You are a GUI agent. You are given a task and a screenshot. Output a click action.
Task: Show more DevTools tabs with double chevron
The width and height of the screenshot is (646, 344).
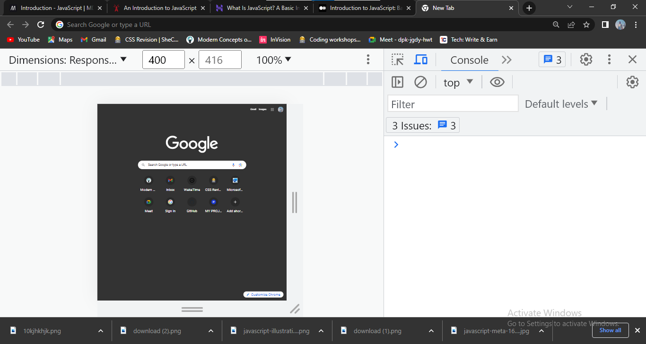click(506, 60)
